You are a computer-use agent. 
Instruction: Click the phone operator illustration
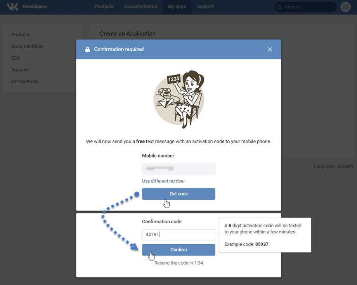(x=178, y=97)
